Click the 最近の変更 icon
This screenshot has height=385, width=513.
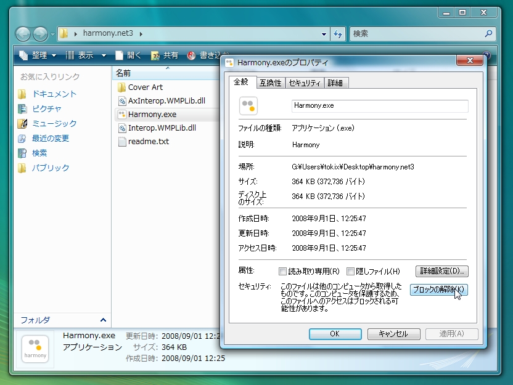22,138
